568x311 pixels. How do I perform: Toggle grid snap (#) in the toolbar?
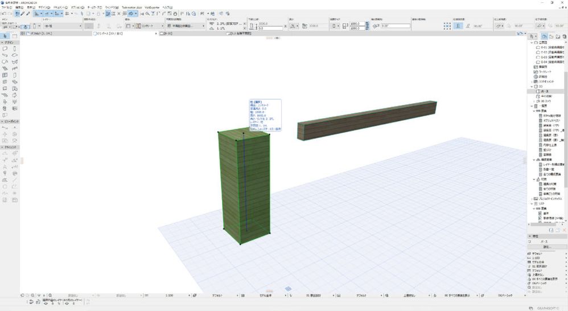[67, 13]
